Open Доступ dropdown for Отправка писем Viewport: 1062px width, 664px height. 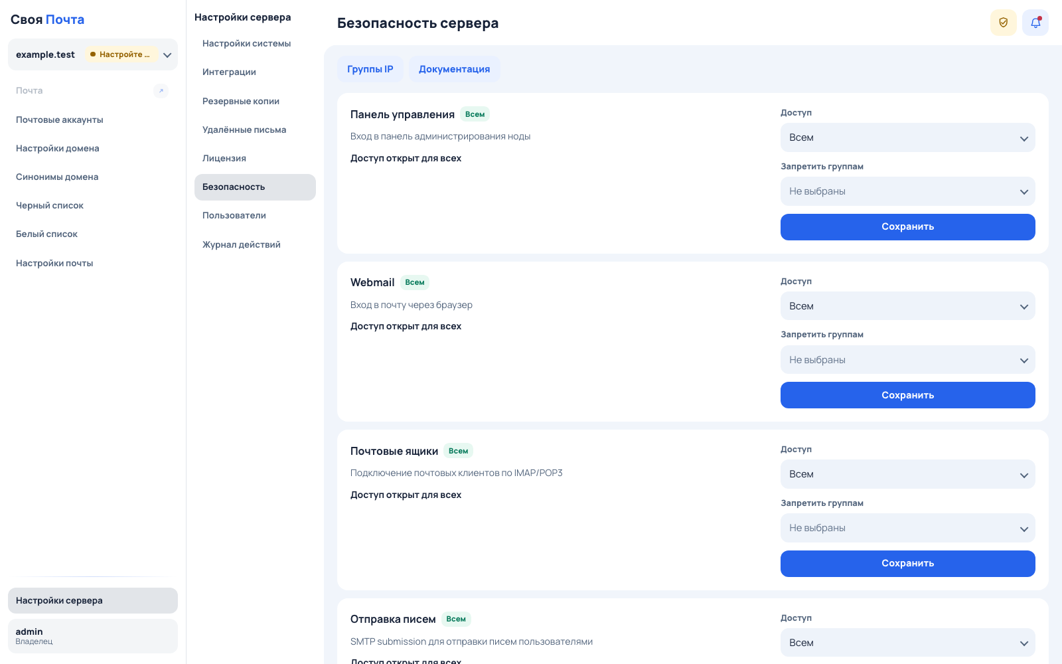(x=907, y=643)
